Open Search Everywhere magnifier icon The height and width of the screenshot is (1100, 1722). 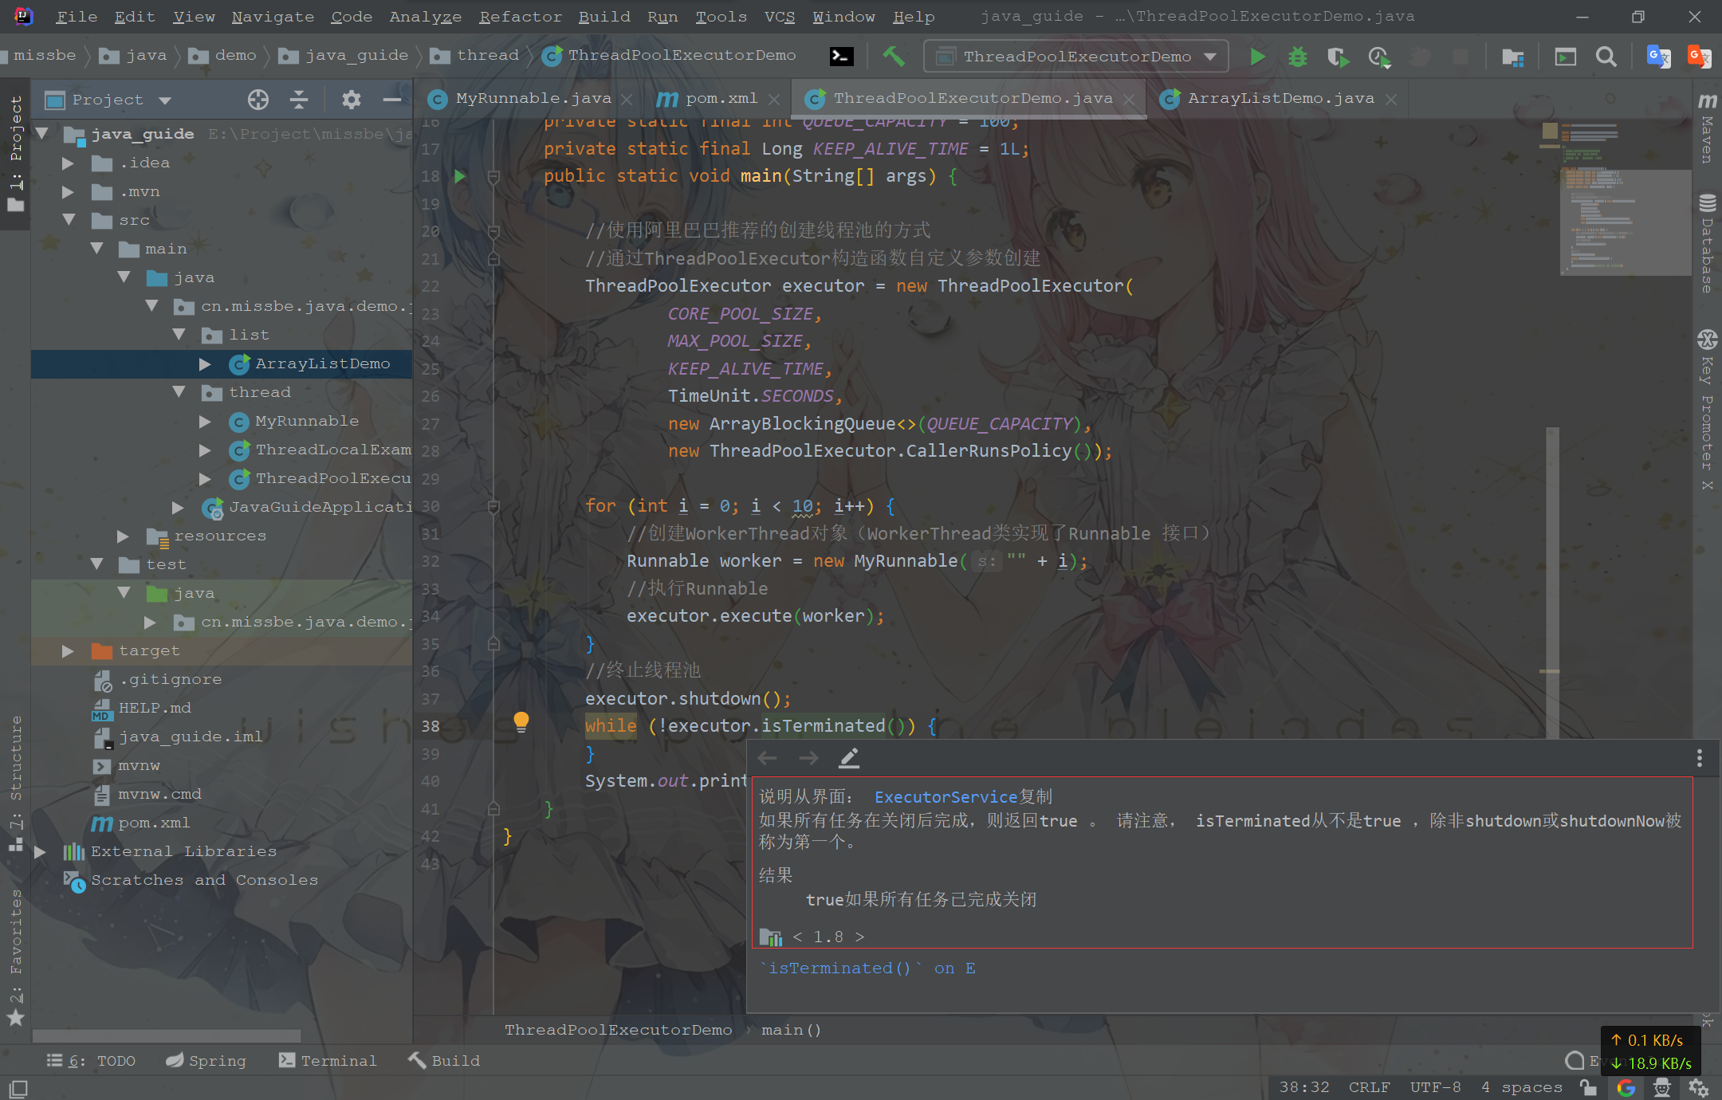point(1606,57)
